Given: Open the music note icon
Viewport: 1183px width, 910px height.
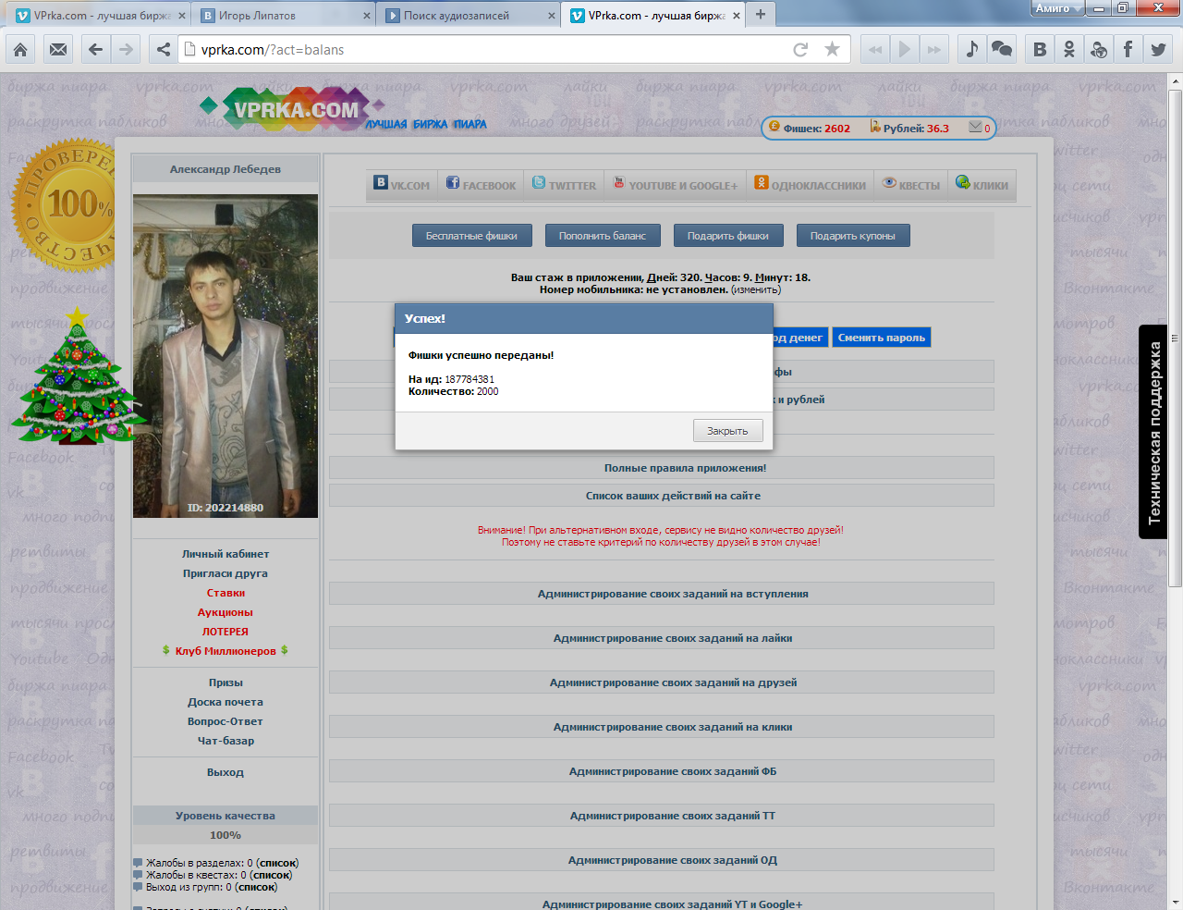Looking at the screenshot, I should pos(971,50).
